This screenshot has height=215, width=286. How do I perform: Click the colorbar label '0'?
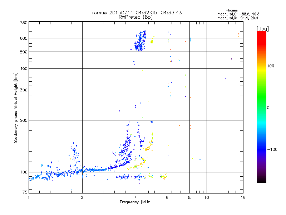pos(268,108)
